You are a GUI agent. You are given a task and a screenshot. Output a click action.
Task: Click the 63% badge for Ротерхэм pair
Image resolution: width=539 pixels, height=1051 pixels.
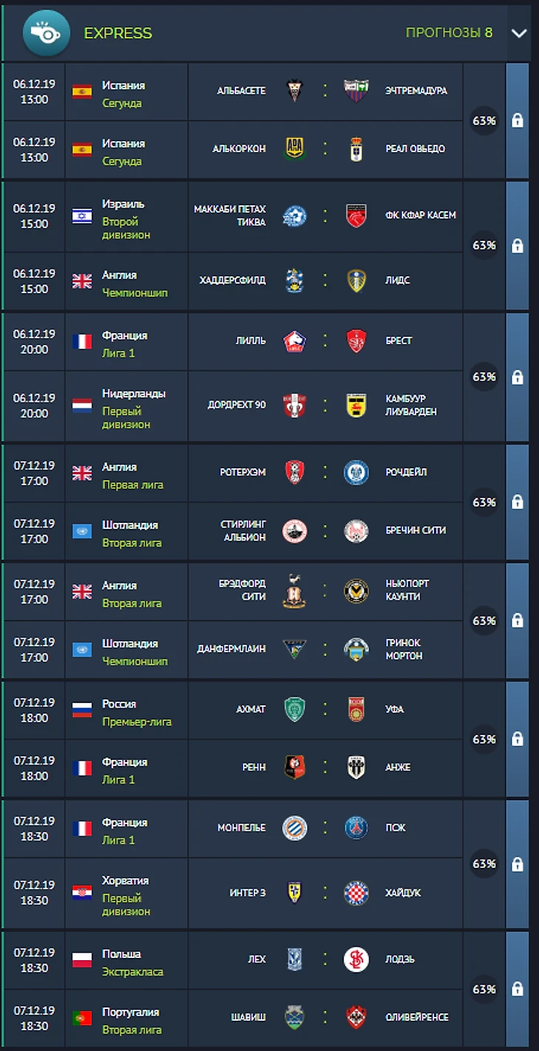click(484, 502)
